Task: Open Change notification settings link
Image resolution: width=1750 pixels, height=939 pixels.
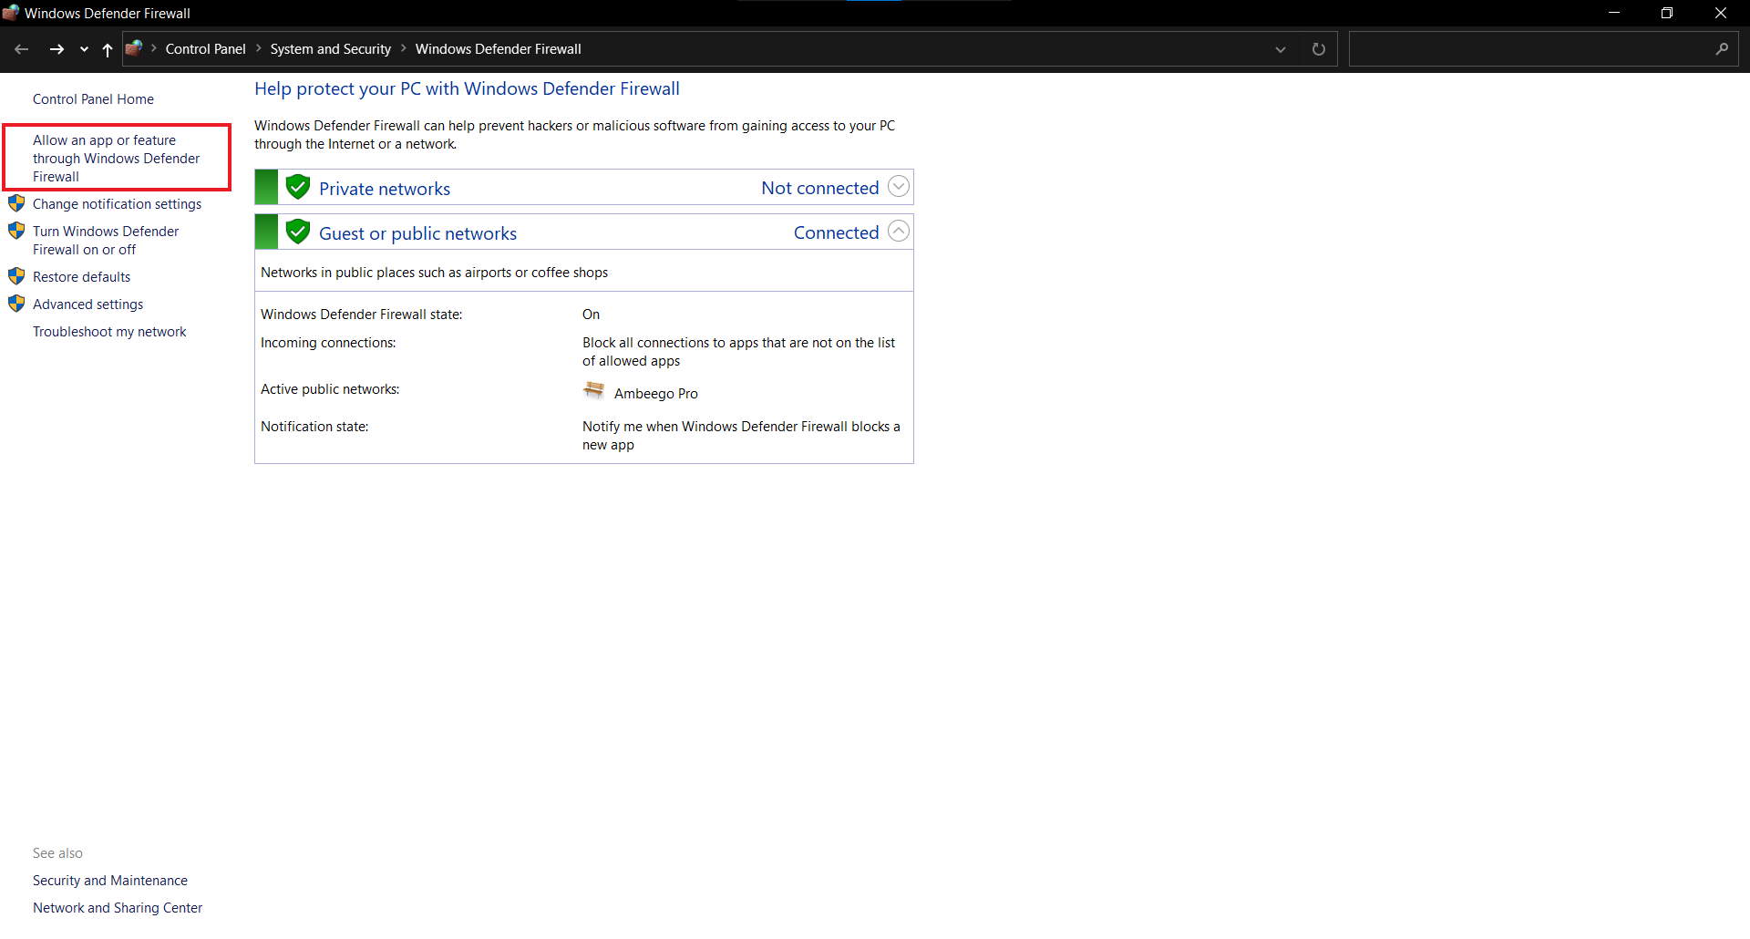Action: point(117,204)
